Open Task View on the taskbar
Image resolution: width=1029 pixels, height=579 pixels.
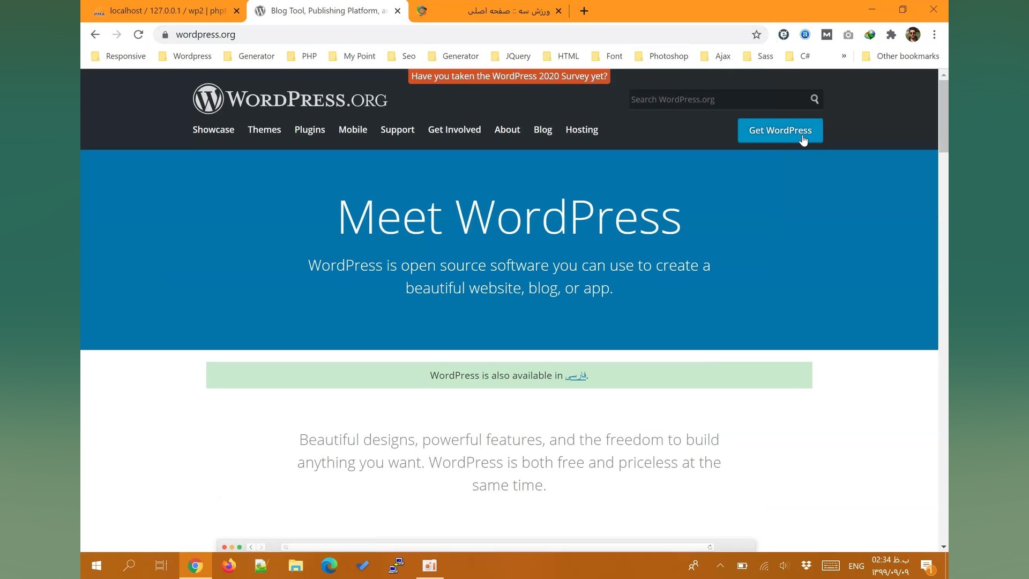point(161,566)
